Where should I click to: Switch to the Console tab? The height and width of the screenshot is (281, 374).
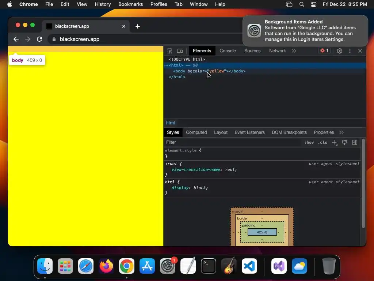coord(228,51)
